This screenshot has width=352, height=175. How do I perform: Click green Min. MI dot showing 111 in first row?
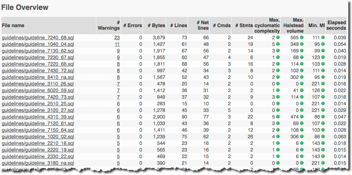(x=323, y=37)
